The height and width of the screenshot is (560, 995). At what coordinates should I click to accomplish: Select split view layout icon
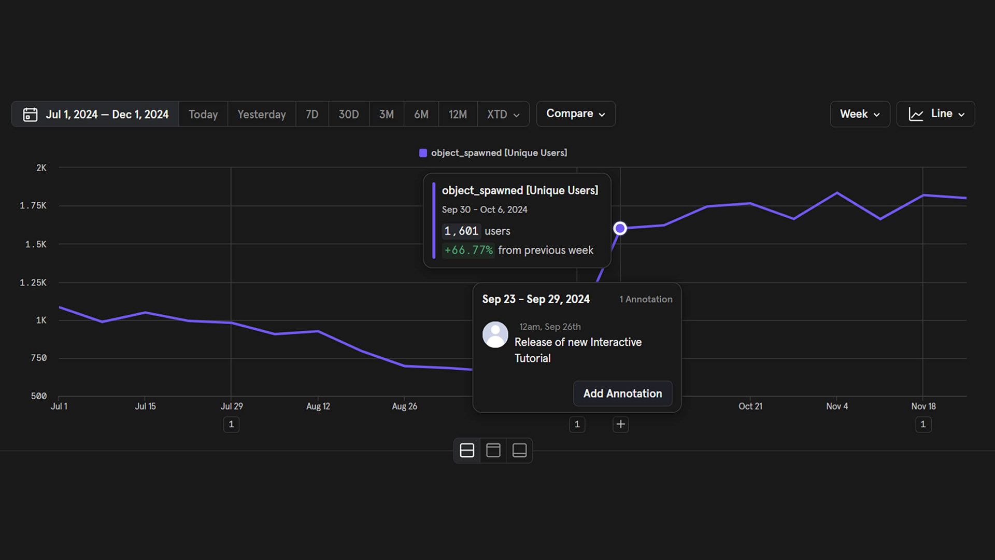click(467, 451)
